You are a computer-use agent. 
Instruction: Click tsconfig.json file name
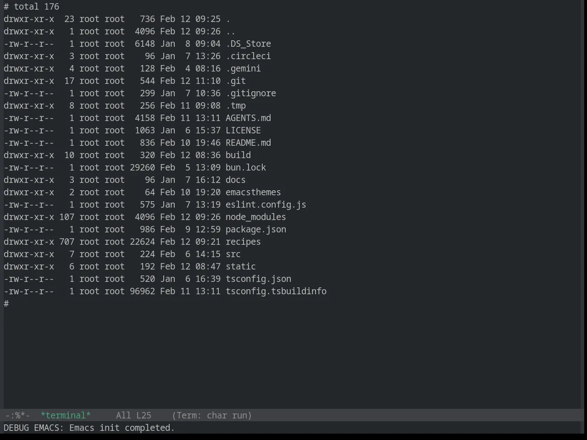coord(258,279)
